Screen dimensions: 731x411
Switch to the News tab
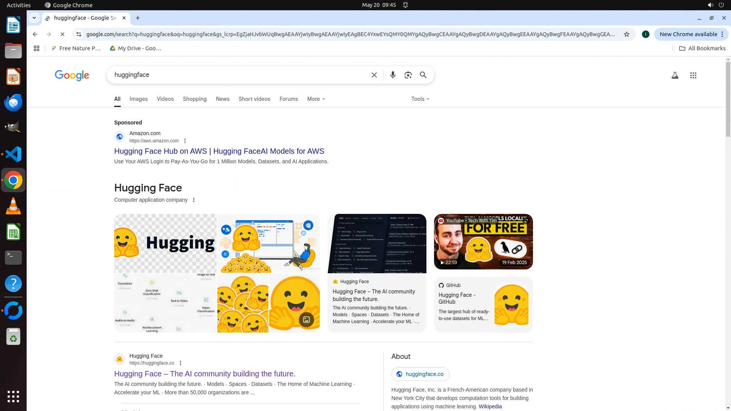(222, 99)
